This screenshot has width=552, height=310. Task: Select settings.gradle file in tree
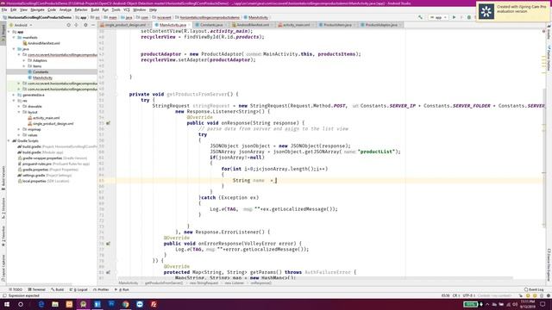coord(34,175)
